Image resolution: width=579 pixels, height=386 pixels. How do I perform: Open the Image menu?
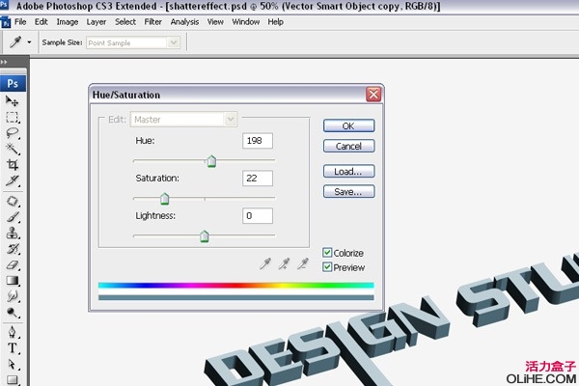(x=68, y=22)
